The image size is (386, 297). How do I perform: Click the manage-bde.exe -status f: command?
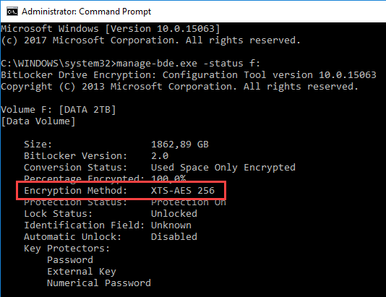(188, 64)
